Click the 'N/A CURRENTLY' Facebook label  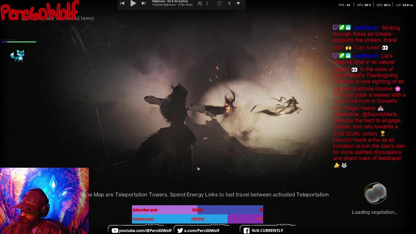267,230
